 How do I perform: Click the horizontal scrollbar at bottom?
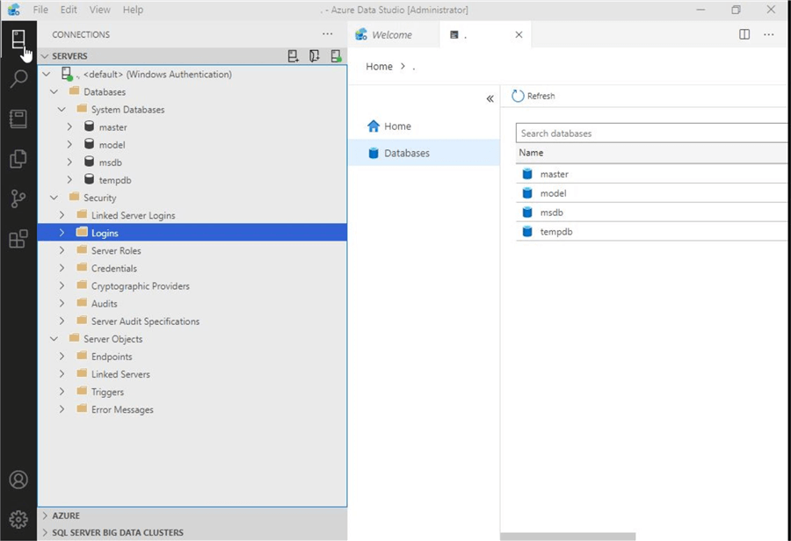coord(567,536)
